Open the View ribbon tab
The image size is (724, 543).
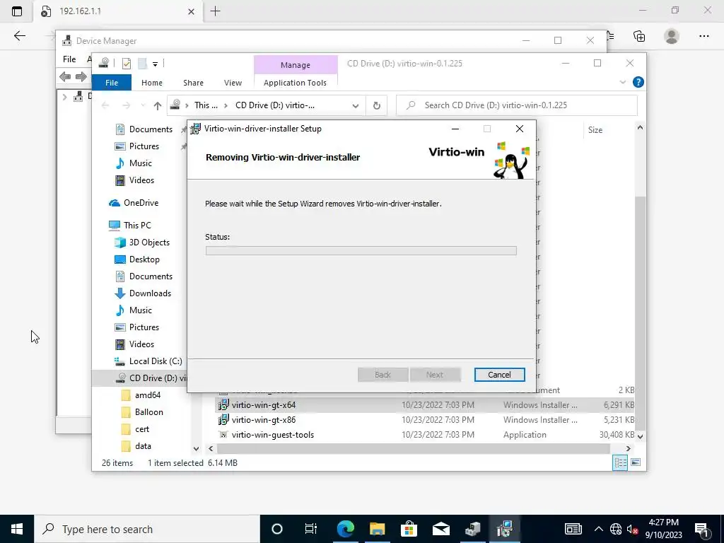click(233, 83)
